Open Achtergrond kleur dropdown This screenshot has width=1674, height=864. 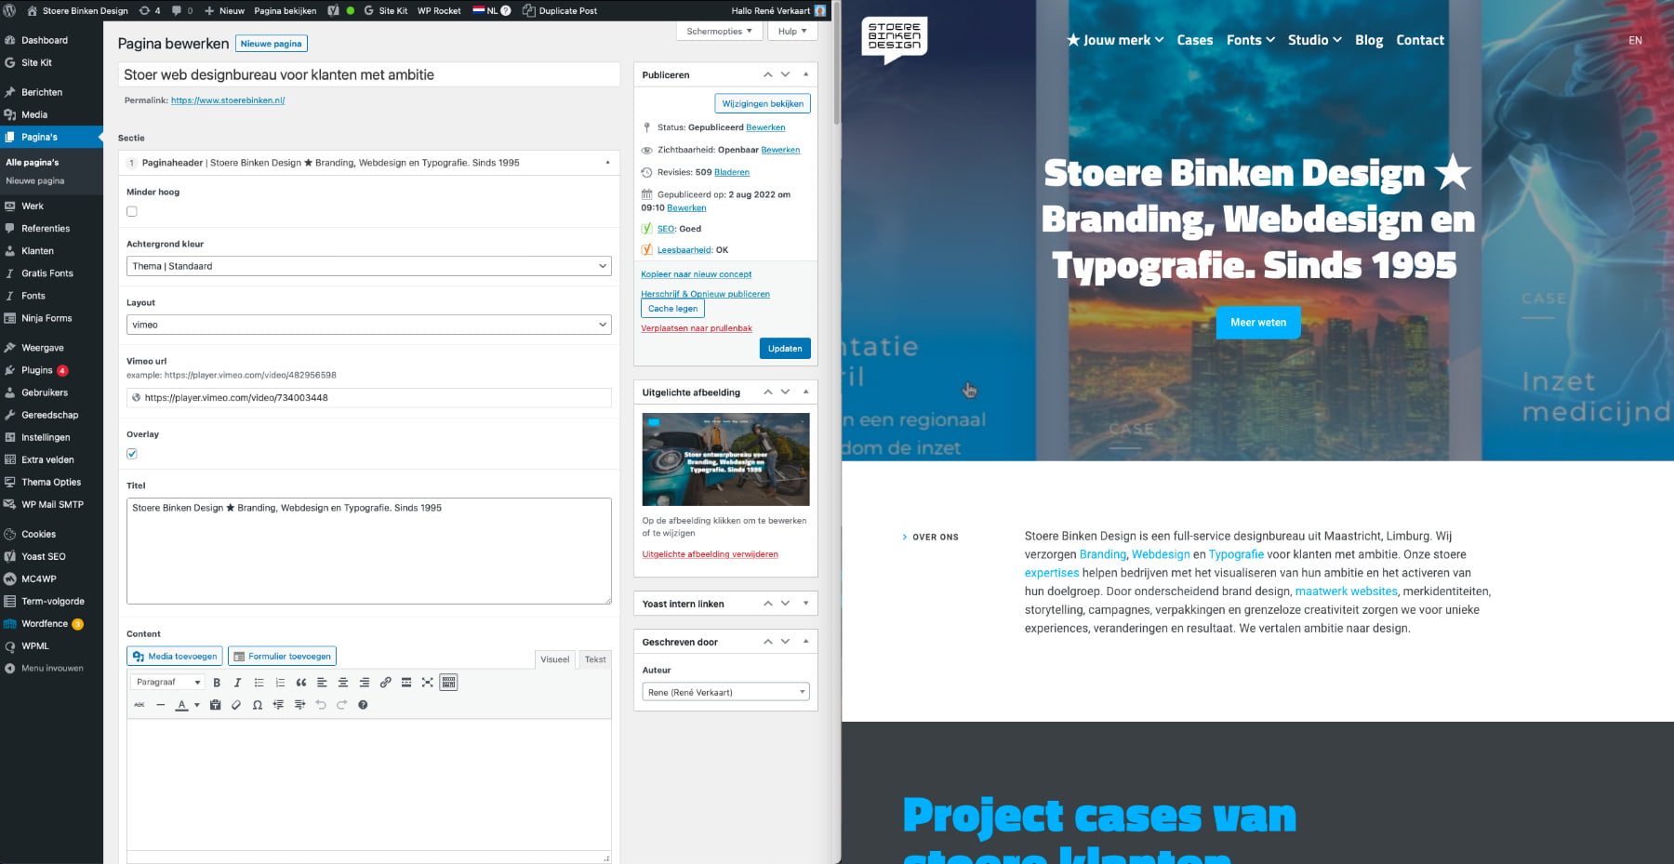tap(368, 266)
